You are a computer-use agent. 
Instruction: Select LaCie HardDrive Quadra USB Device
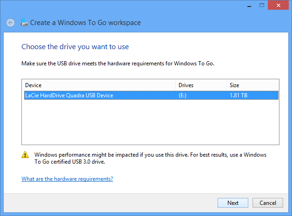(x=69, y=95)
